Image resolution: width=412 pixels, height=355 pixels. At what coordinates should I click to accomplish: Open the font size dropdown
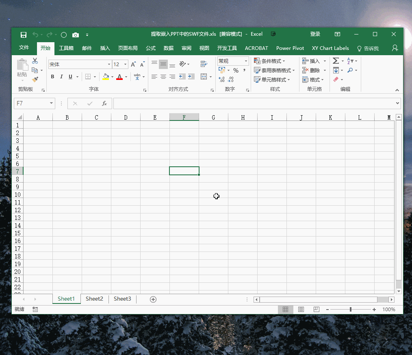(125, 64)
